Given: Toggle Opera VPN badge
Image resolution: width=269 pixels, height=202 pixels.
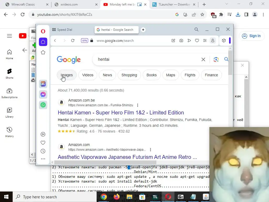Looking at the screenshot, I should coord(84,41).
